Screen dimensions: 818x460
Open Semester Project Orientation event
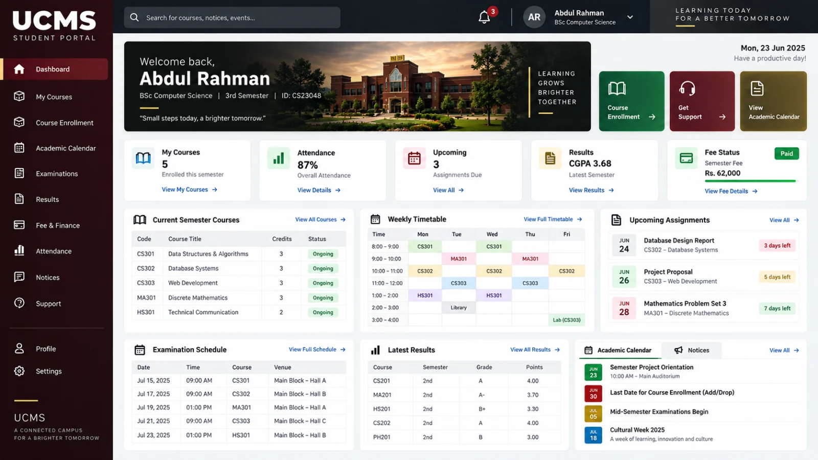click(x=691, y=372)
